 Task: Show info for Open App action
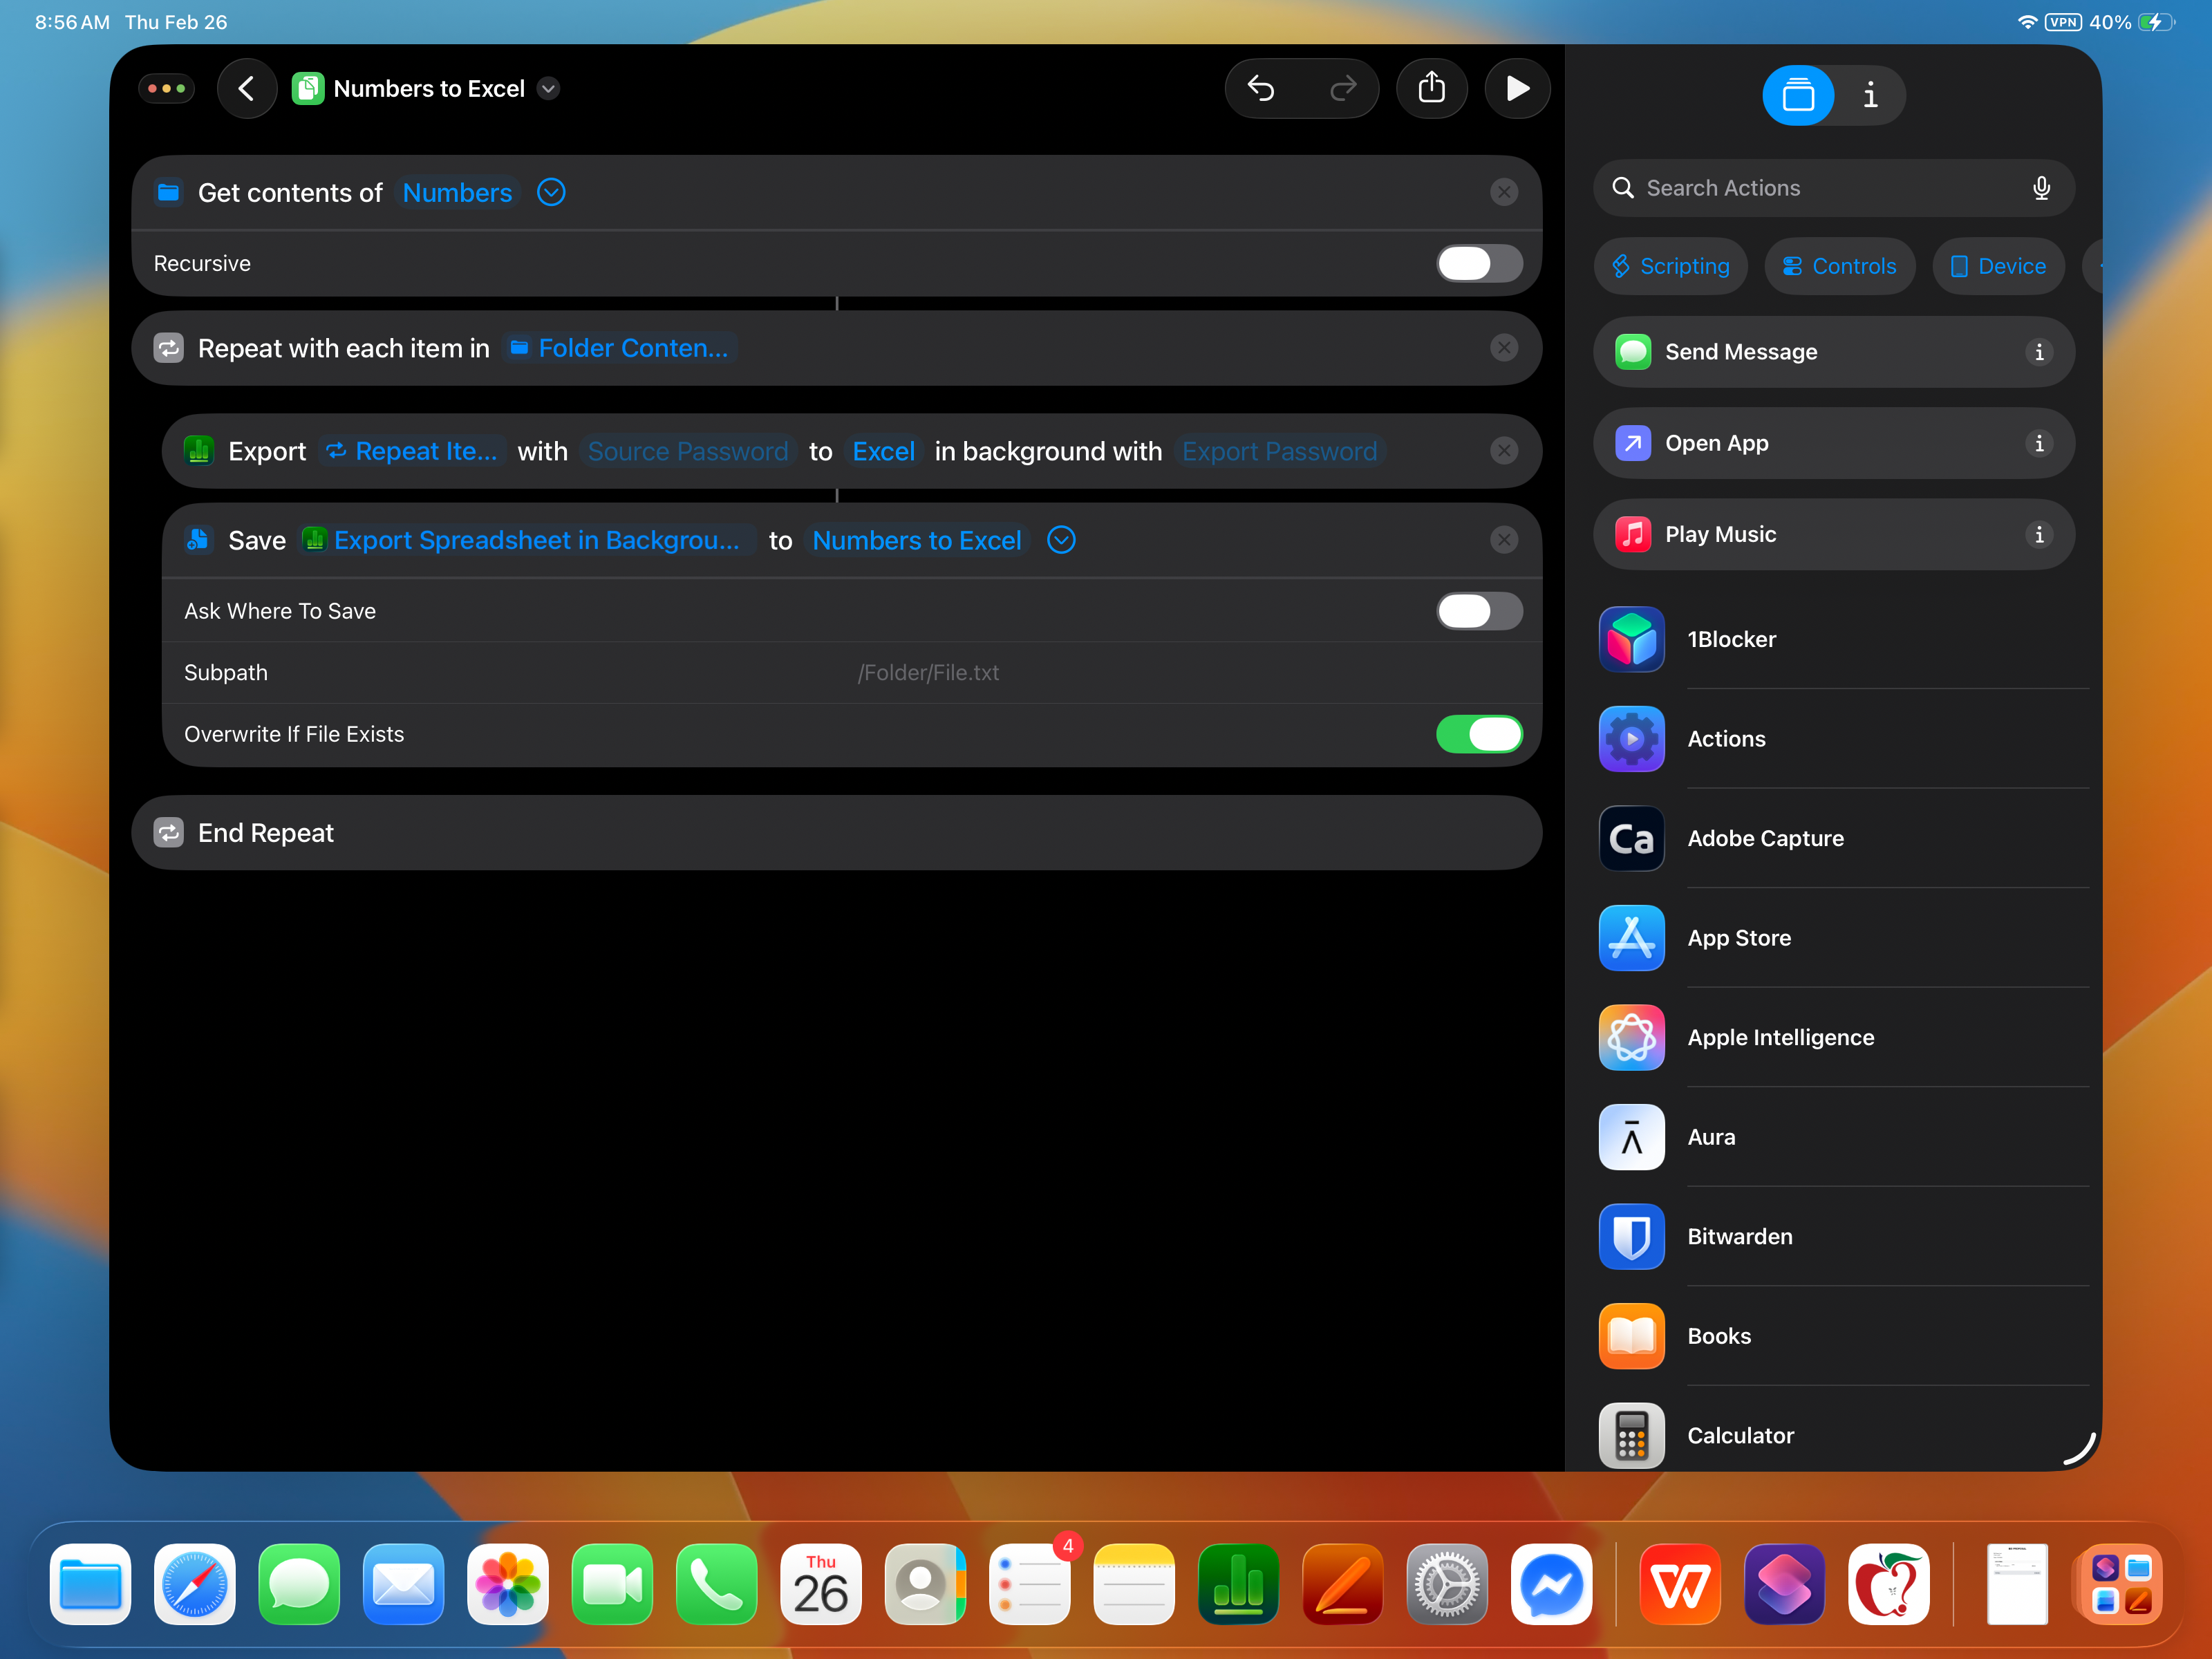point(2039,443)
